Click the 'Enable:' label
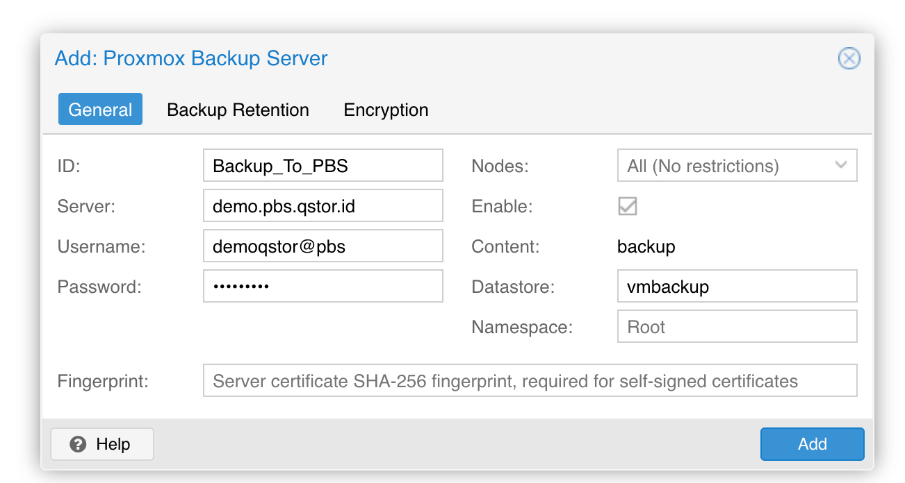Image resolution: width=905 pixels, height=483 pixels. click(502, 206)
